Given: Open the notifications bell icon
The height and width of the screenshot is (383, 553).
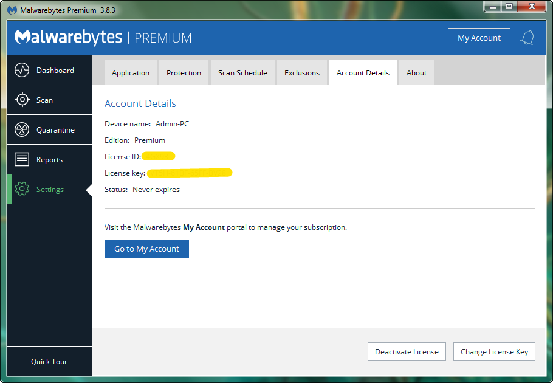Looking at the screenshot, I should tap(527, 38).
